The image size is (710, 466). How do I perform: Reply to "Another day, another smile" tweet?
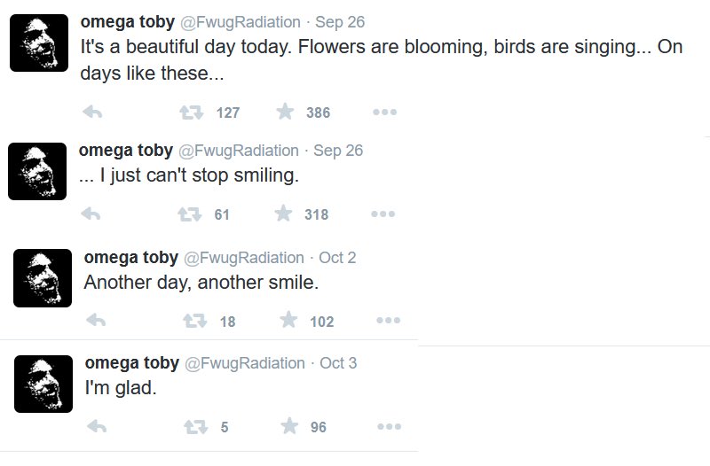pos(96,322)
